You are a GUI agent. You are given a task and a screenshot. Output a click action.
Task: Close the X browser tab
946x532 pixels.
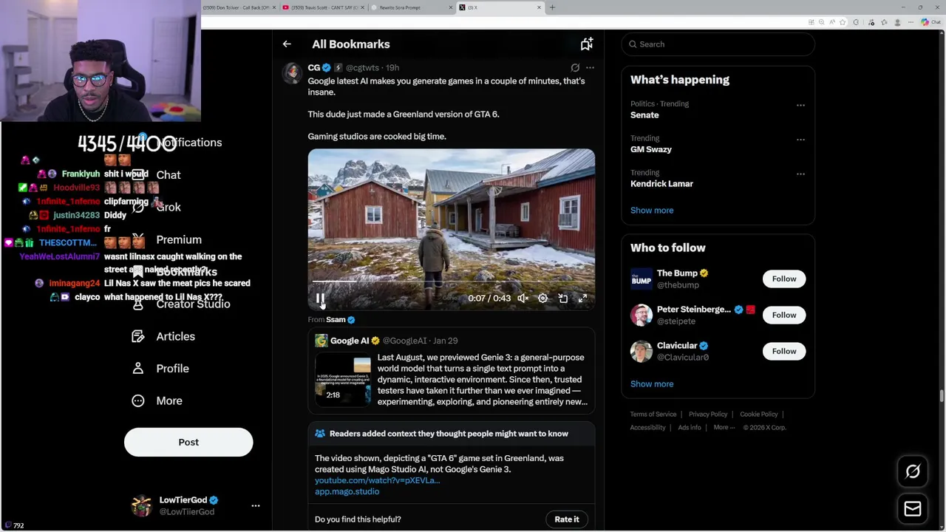(539, 7)
